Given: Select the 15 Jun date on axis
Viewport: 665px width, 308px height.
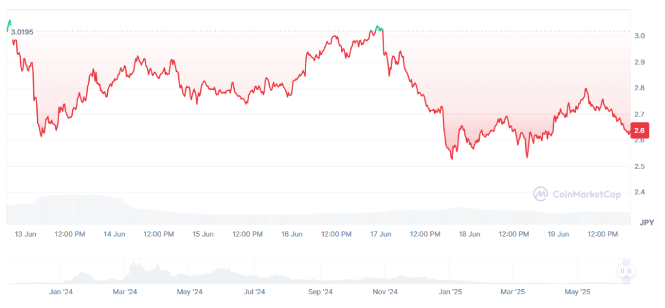Looking at the screenshot, I should point(203,234).
